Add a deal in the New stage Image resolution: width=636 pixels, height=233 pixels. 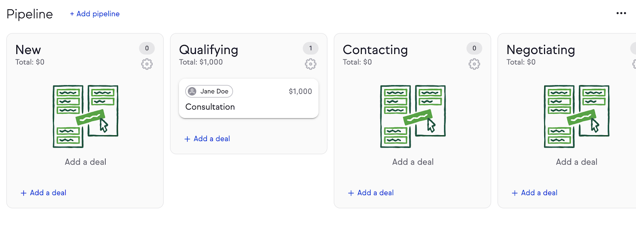click(43, 193)
